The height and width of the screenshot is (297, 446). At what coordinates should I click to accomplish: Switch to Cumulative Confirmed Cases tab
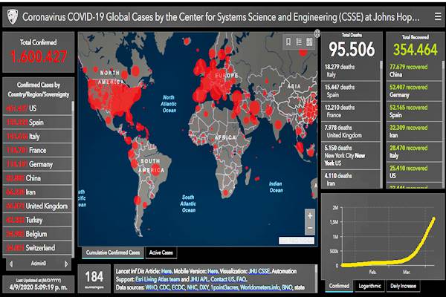pyautogui.click(x=113, y=252)
